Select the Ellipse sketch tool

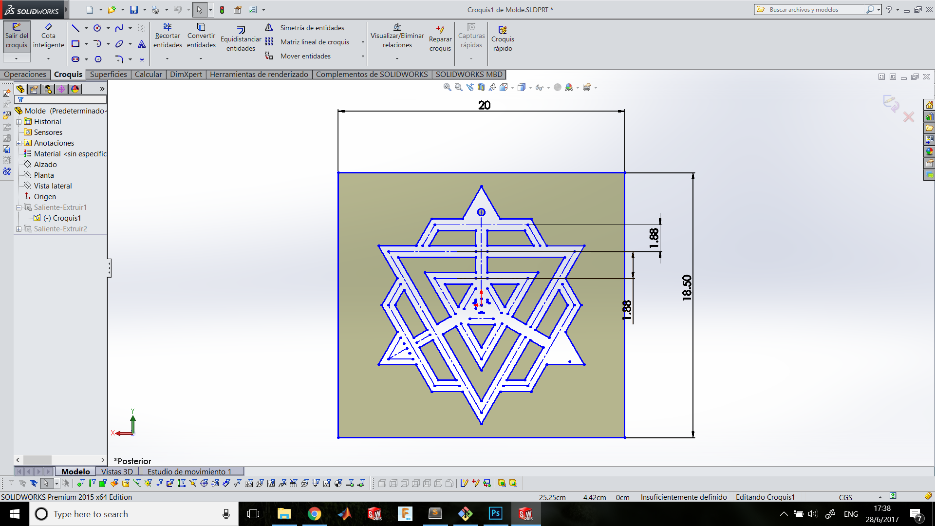click(x=119, y=44)
